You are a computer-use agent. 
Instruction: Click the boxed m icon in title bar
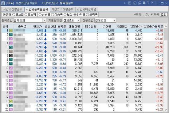pyautogui.click(x=129, y=3)
